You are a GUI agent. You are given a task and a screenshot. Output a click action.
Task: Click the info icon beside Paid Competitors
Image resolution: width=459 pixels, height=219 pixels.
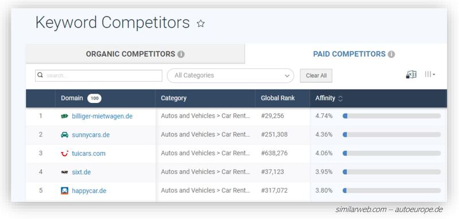pyautogui.click(x=391, y=54)
